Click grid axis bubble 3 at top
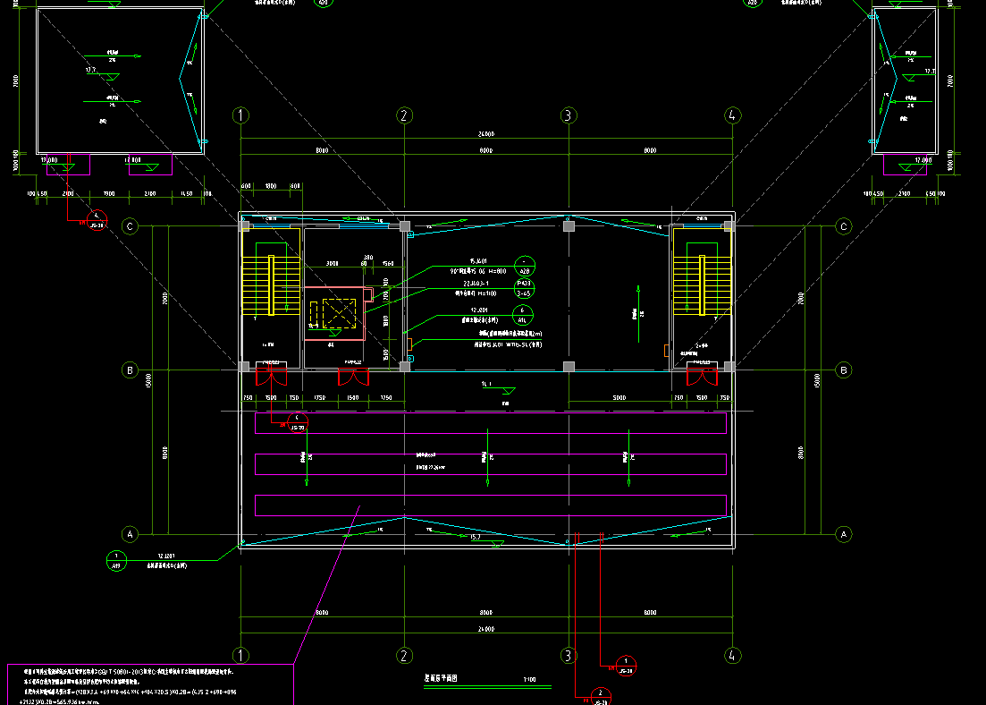 click(568, 115)
